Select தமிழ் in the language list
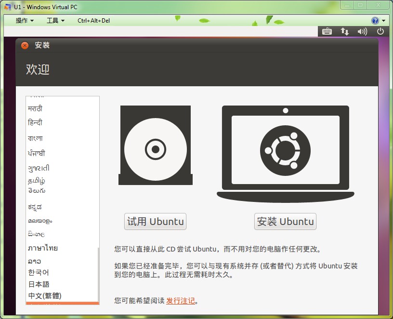393x319 pixels. (62, 181)
